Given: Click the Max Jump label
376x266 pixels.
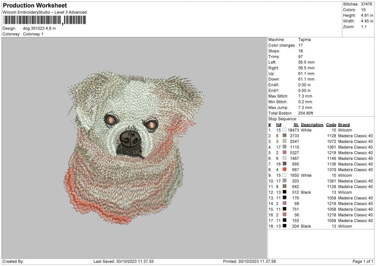Looking at the screenshot, I should [278, 107].
